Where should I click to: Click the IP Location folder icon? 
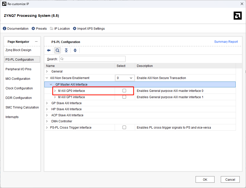tap(52, 28)
